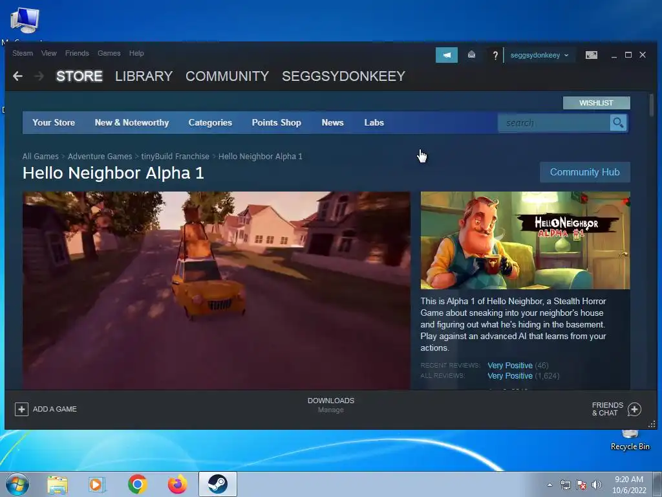Launch Firefox from taskbar
This screenshot has width=662, height=497.
(178, 484)
